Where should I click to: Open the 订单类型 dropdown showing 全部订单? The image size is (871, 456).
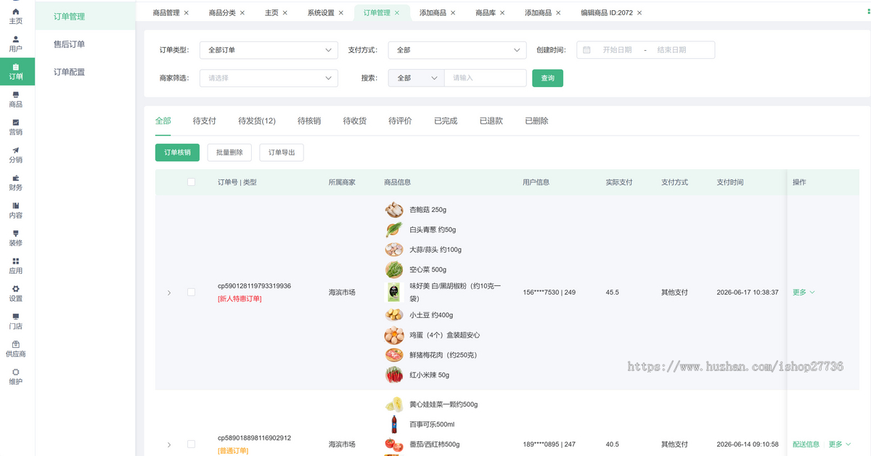[269, 50]
